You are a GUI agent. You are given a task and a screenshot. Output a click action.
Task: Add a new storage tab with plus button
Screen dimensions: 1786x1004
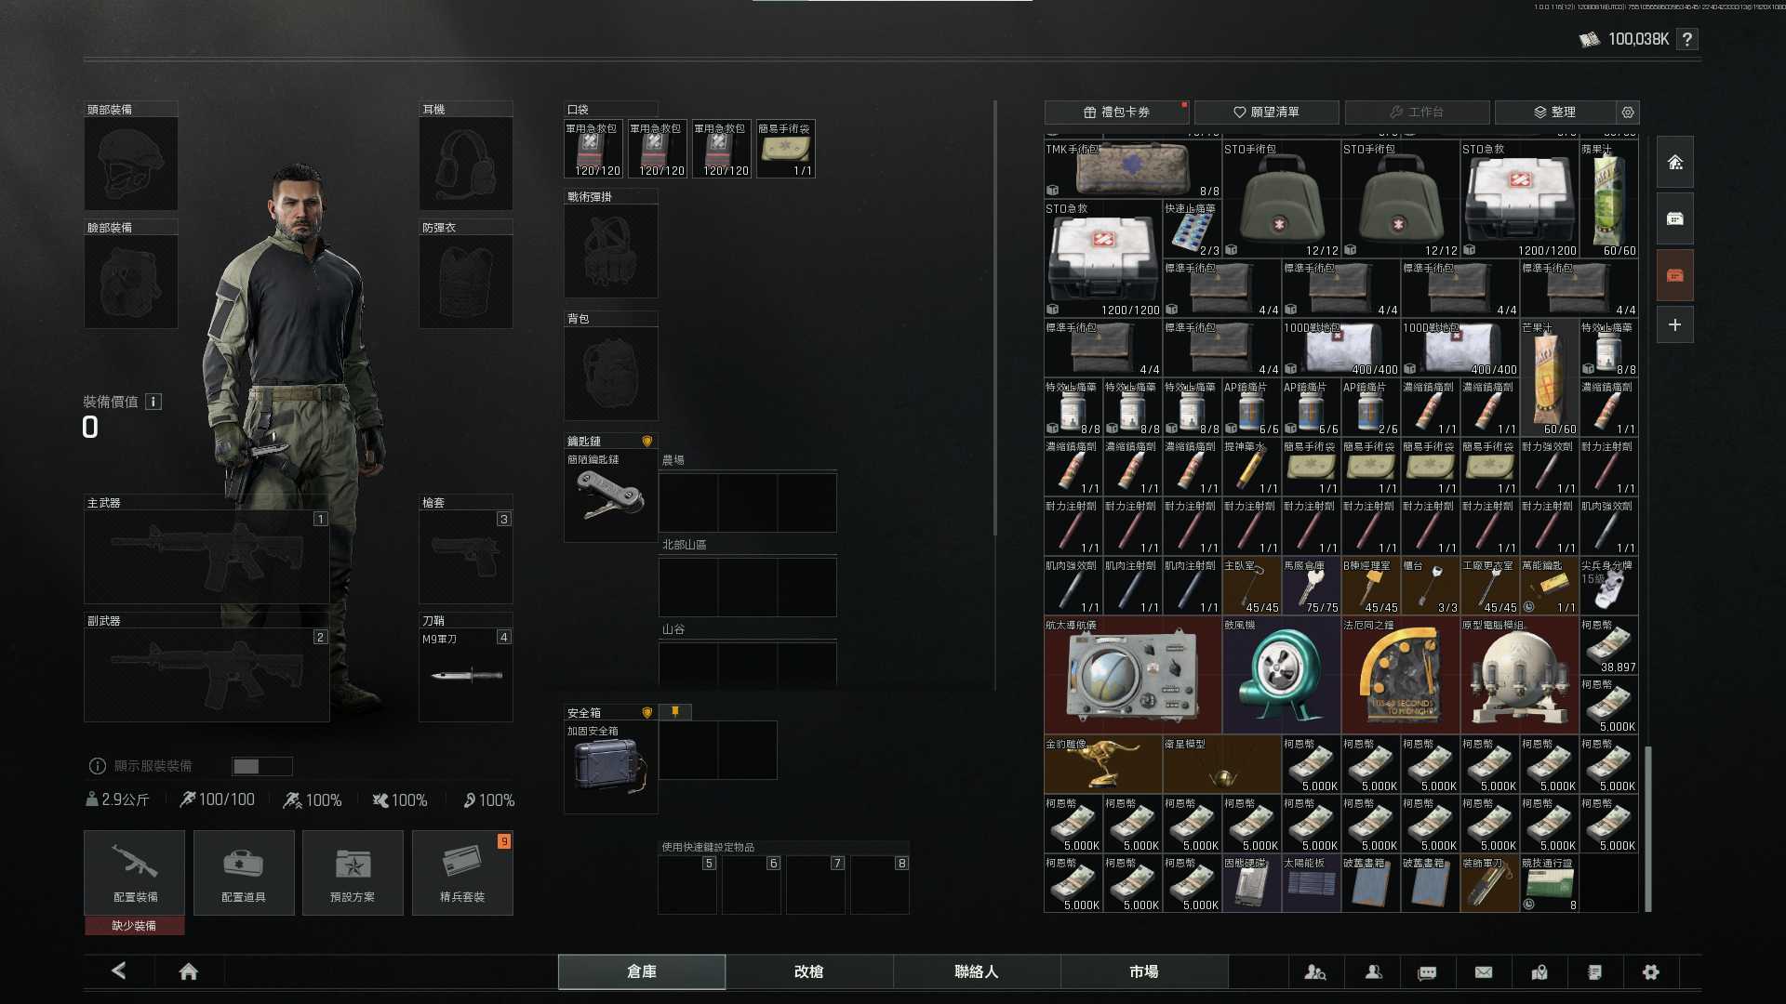pyautogui.click(x=1674, y=325)
